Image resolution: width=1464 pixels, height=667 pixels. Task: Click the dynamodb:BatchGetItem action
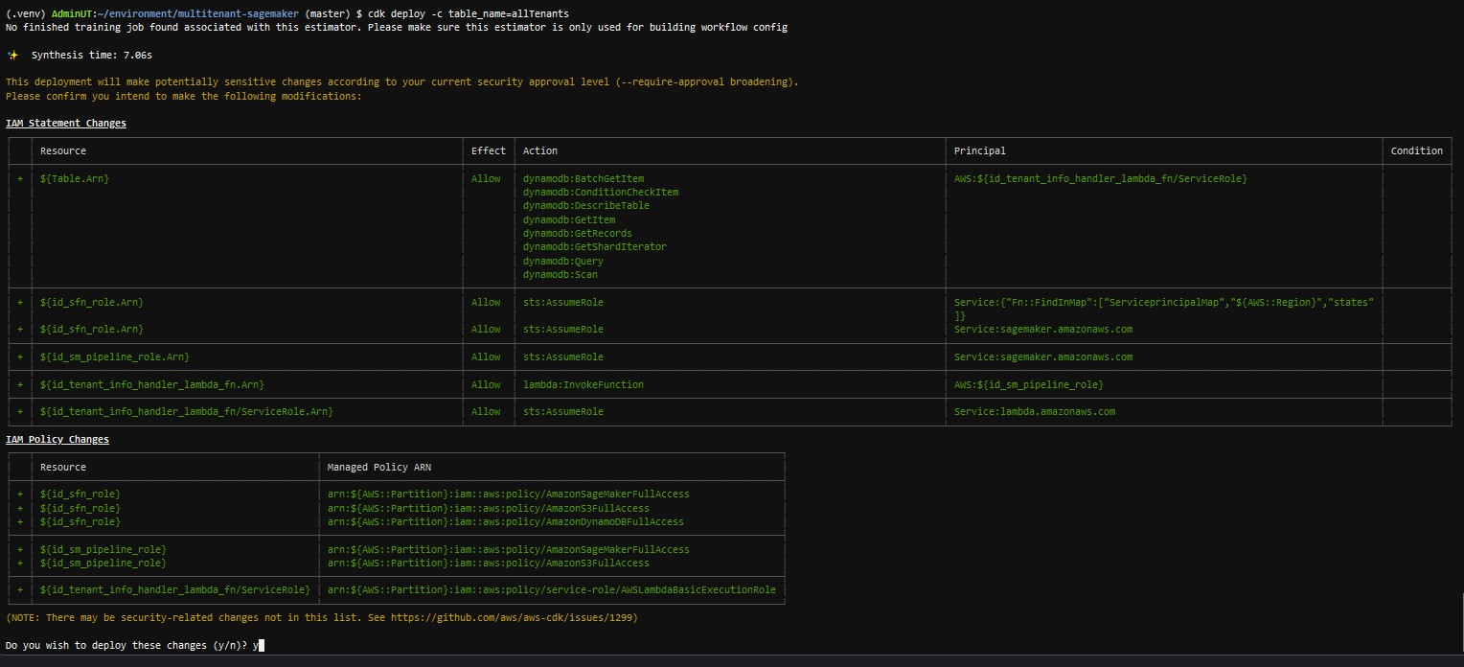click(583, 179)
